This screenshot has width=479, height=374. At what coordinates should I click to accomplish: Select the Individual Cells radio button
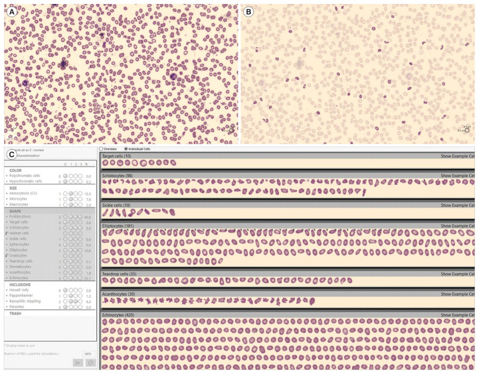(126, 149)
